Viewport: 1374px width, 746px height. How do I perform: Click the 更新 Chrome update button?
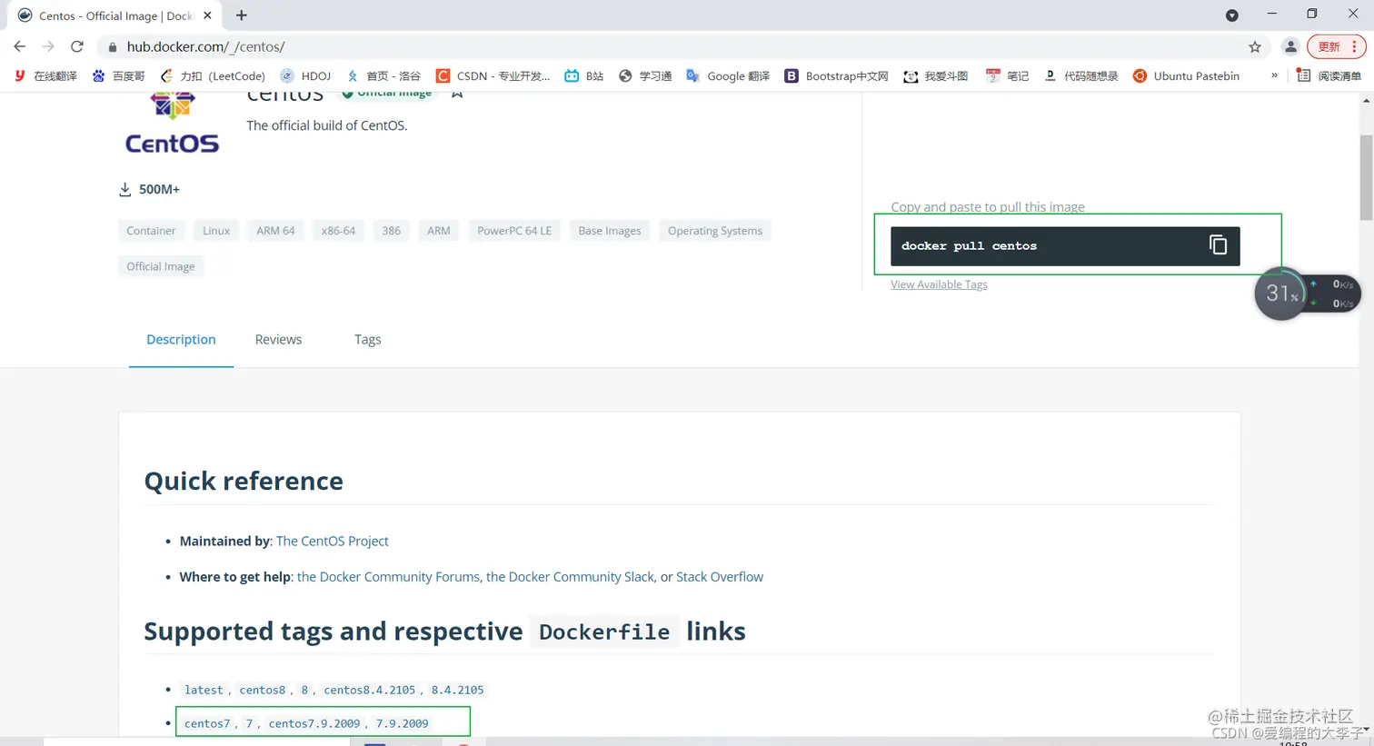[1336, 46]
